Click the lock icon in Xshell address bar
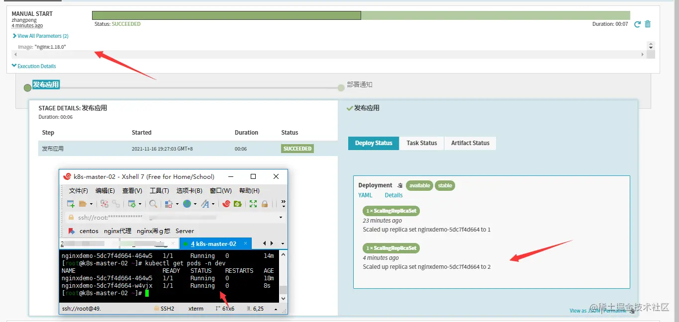 pyautogui.click(x=71, y=218)
